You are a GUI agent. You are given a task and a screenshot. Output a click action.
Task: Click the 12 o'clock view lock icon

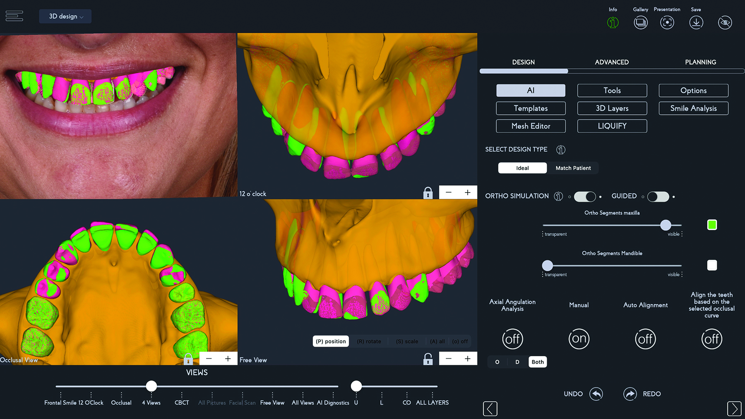pos(428,193)
